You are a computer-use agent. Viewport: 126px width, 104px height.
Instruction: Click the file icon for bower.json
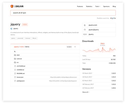coord(15,77)
